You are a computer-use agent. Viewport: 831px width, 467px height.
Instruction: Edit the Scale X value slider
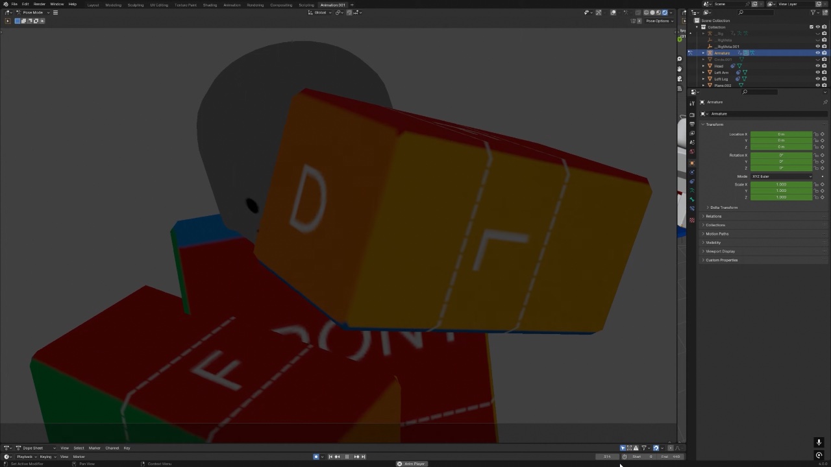click(781, 184)
